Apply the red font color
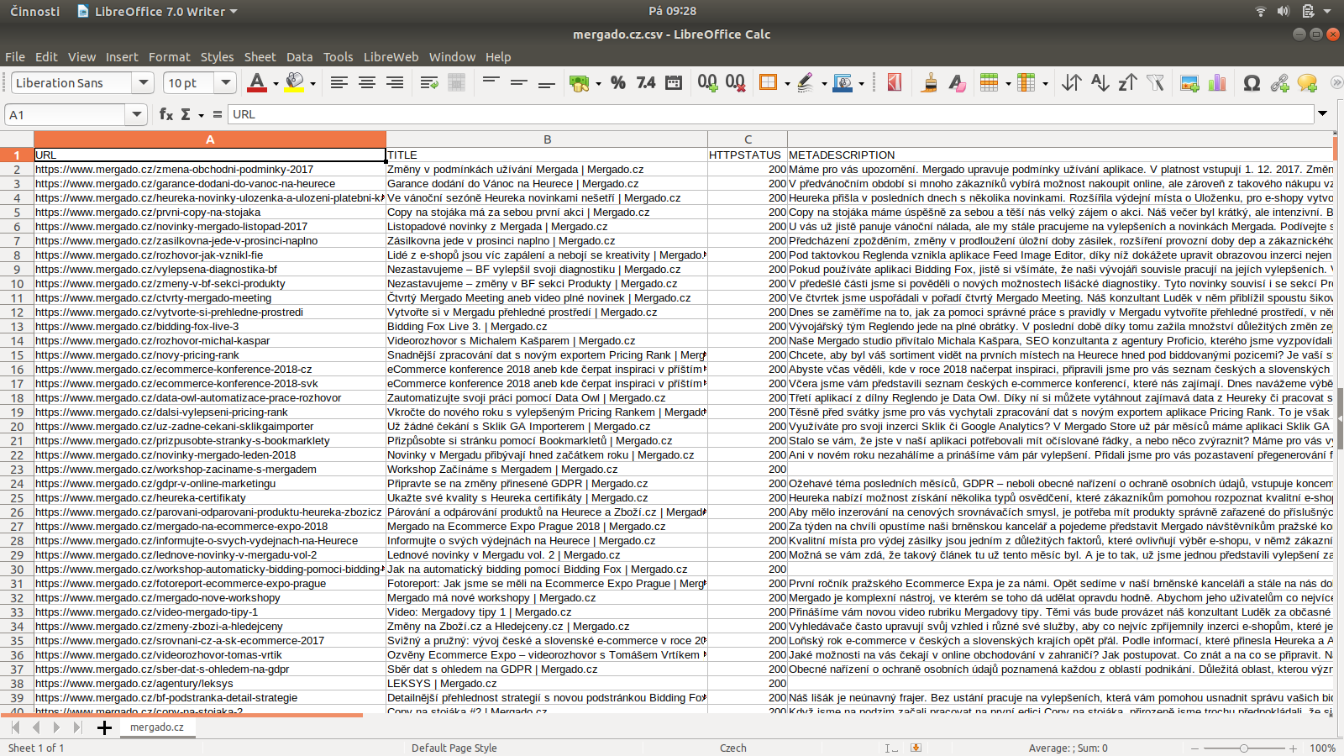Screen dimensions: 1344x756 coord(257,83)
